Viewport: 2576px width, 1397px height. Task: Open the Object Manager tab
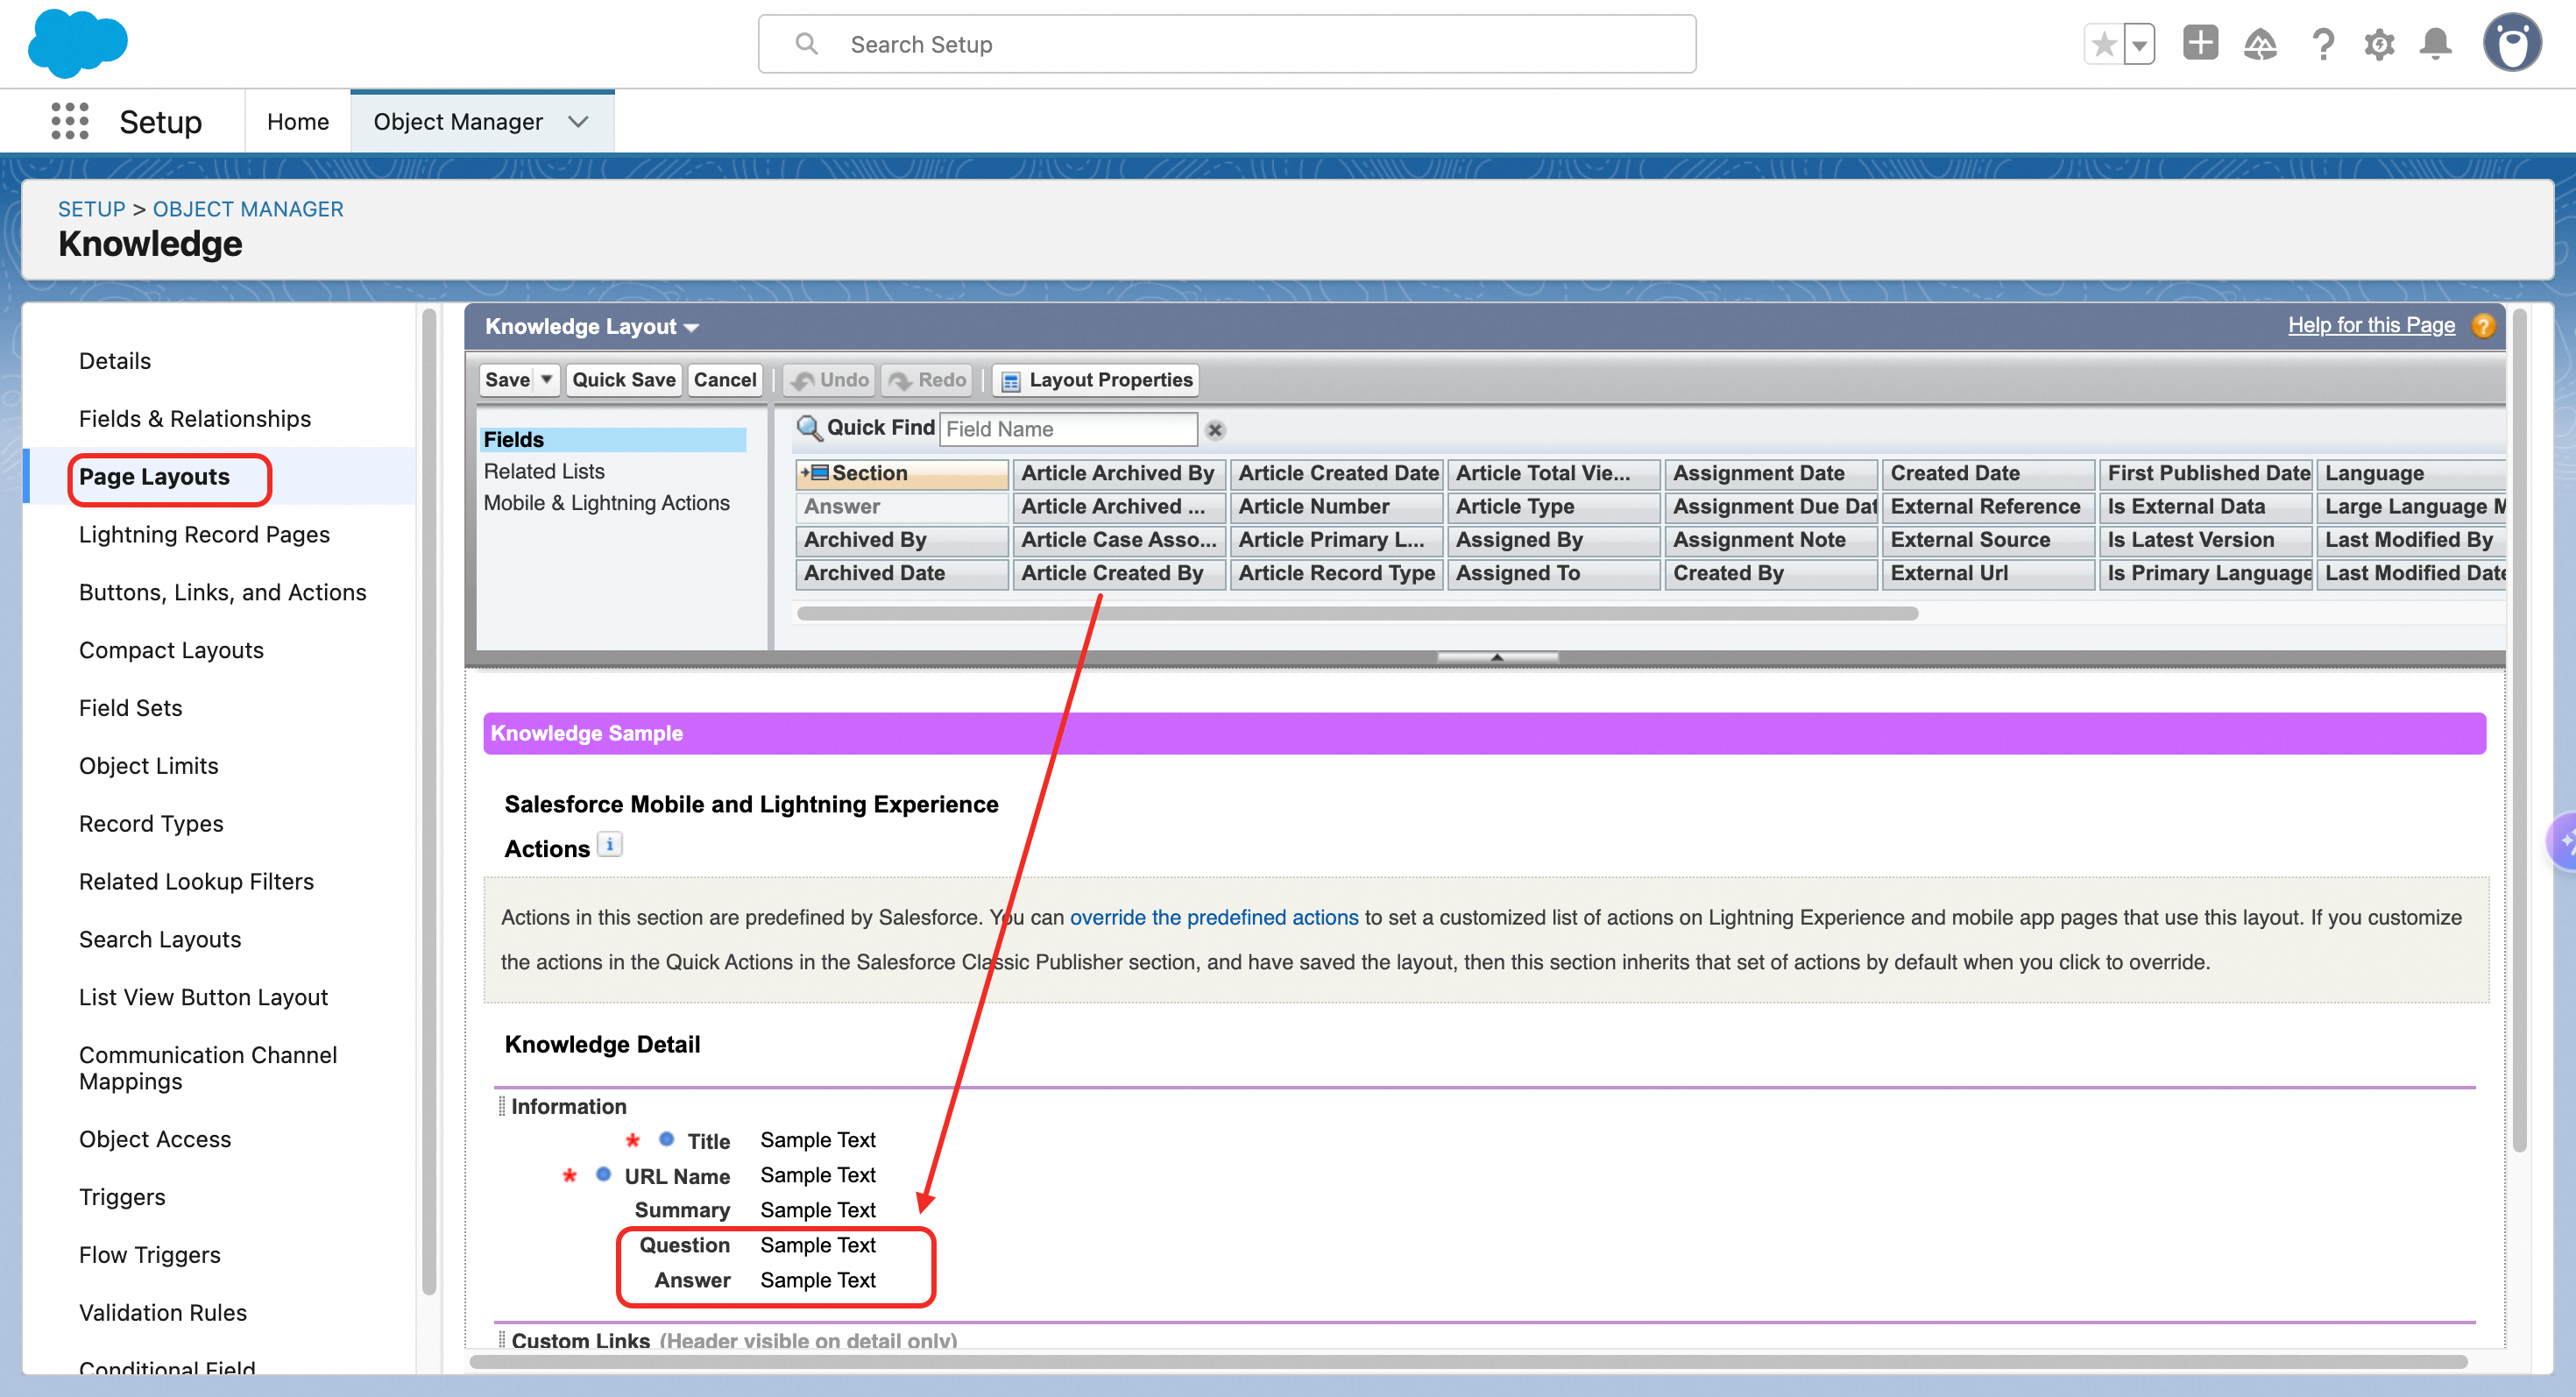tap(458, 122)
